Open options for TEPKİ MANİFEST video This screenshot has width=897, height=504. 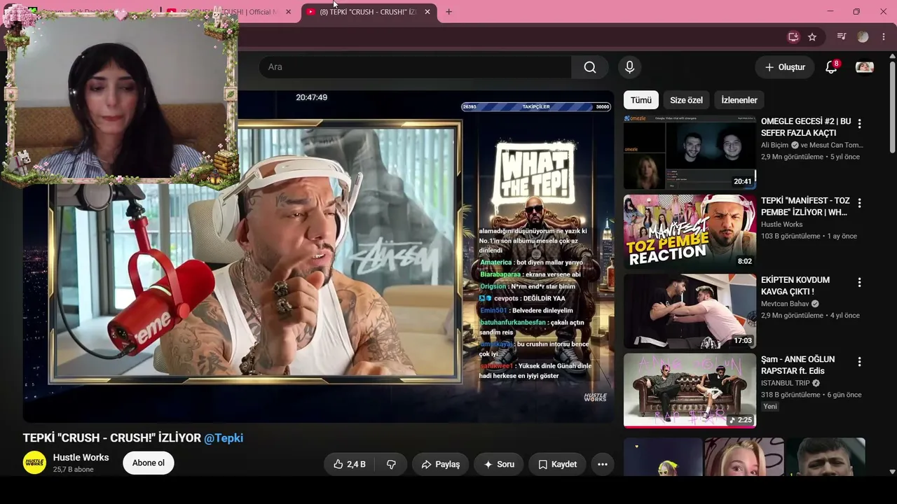pos(859,203)
